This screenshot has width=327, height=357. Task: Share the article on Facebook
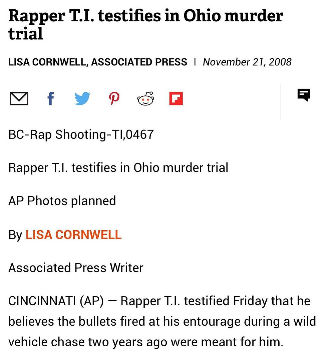(x=50, y=99)
